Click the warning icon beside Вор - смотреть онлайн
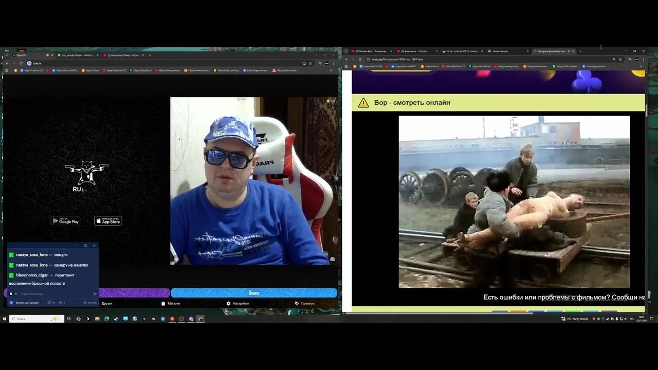 click(x=363, y=103)
